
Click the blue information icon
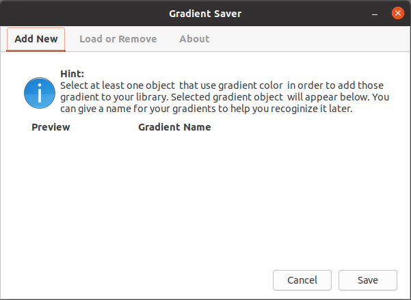point(40,93)
